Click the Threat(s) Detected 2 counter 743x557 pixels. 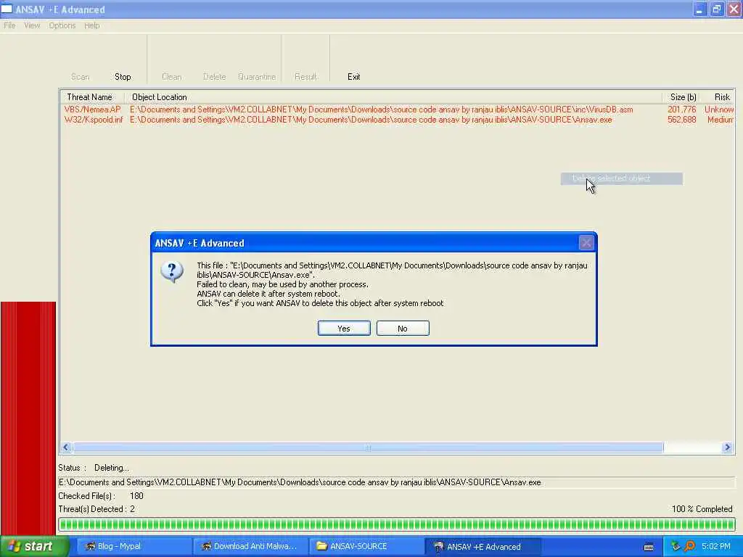coord(97,509)
